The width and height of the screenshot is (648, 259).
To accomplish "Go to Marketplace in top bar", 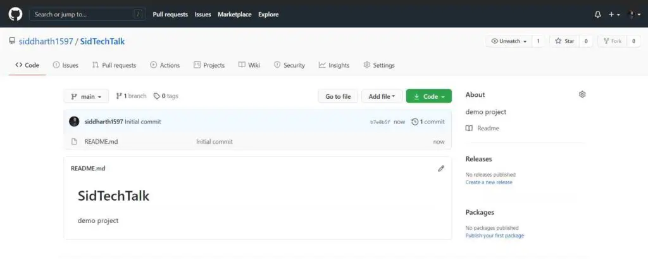I will [235, 14].
